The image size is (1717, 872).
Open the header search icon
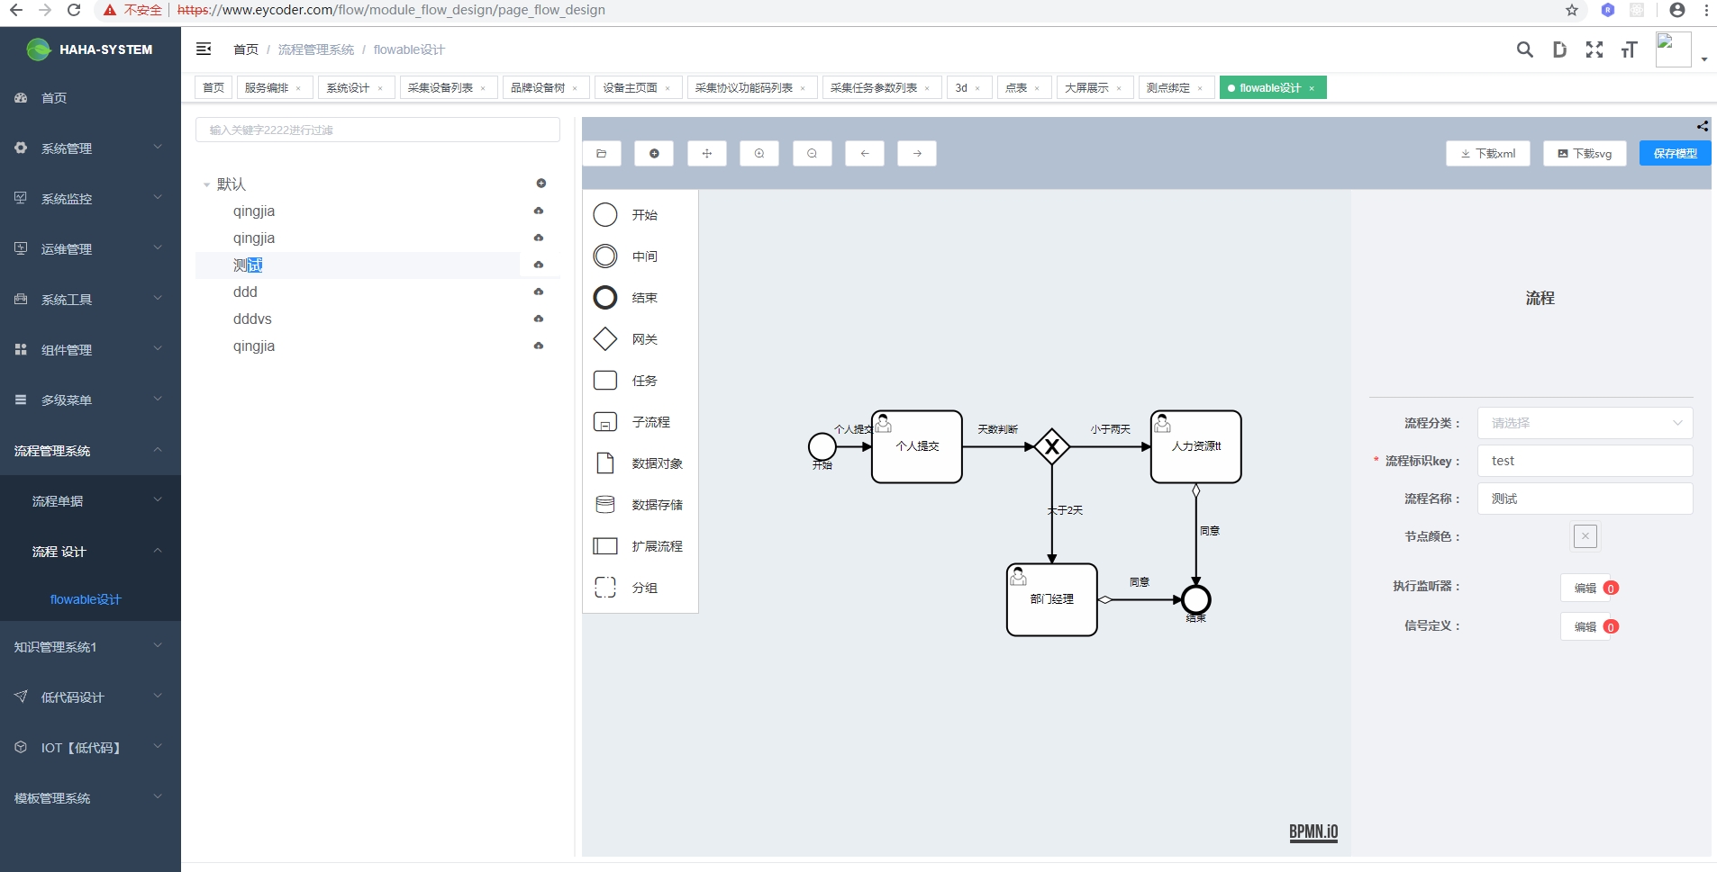coord(1524,49)
